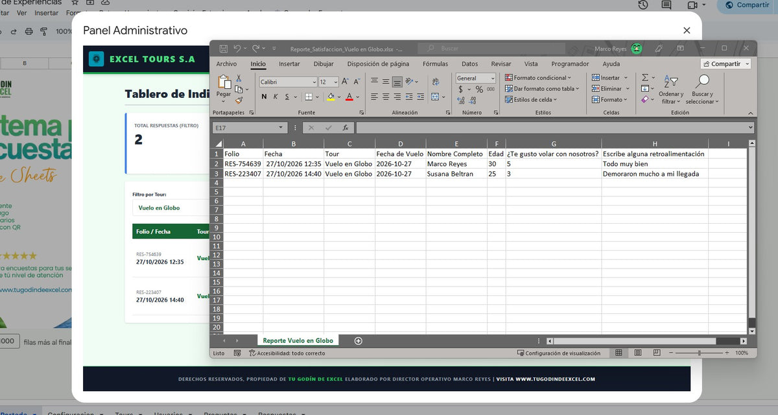Select the Reporte Vuelo en Globo sheet tab

(298, 340)
